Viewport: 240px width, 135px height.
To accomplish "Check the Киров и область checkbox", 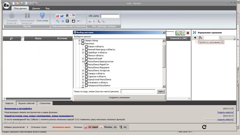I will click(86, 46).
